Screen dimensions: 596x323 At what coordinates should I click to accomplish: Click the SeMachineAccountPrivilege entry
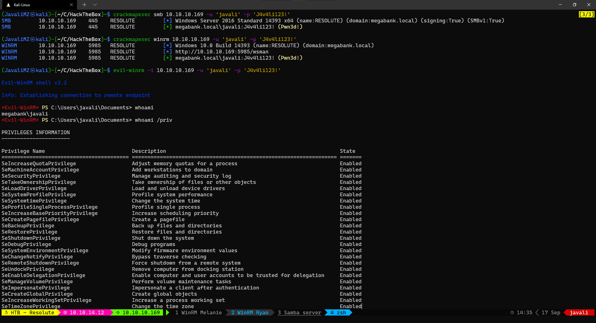click(x=40, y=170)
